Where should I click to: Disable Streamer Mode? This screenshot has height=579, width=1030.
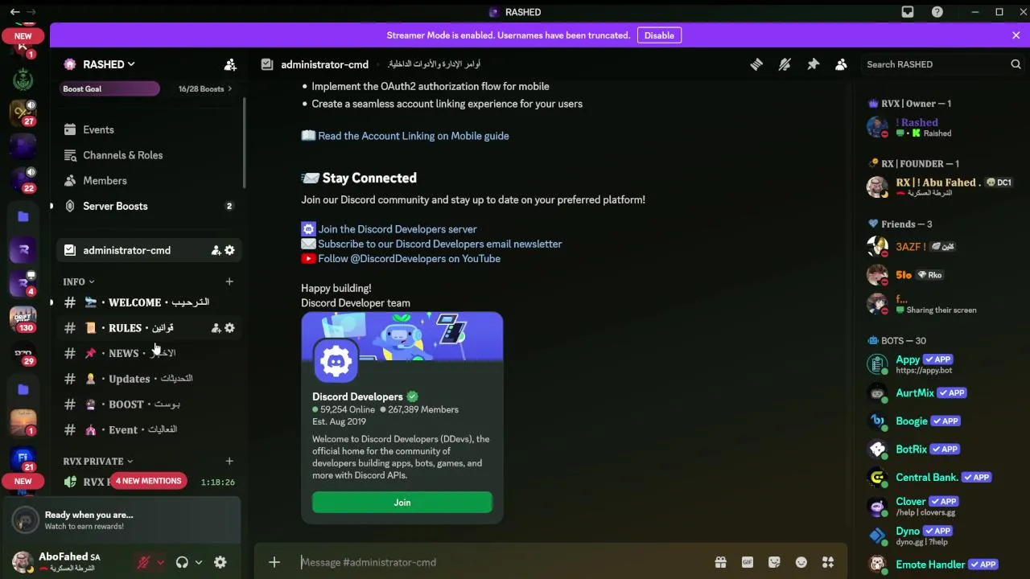[659, 35]
